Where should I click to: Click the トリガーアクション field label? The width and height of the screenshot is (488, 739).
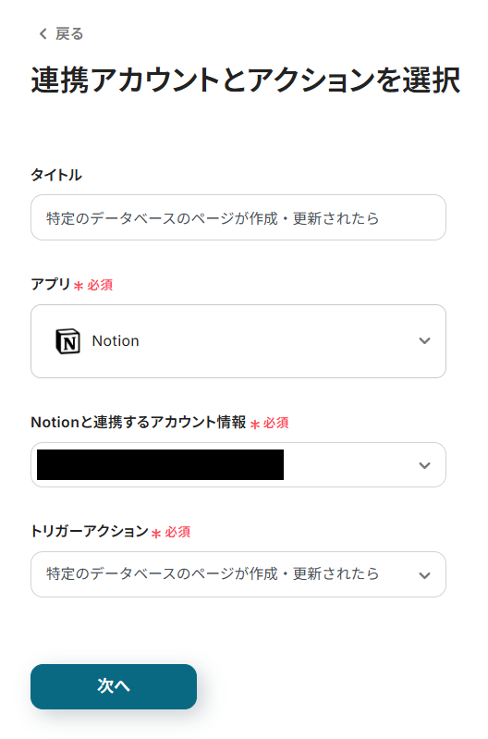click(x=90, y=531)
